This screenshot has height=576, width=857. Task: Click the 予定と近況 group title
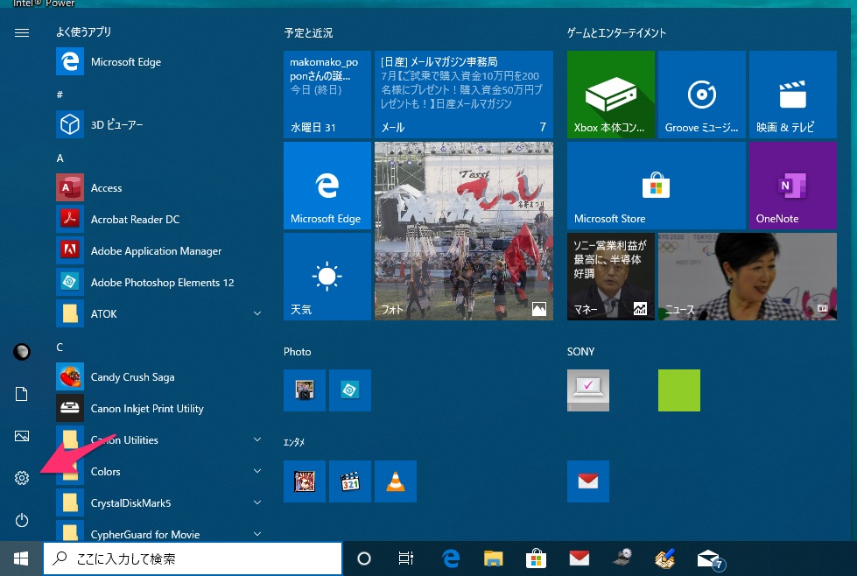pos(308,32)
